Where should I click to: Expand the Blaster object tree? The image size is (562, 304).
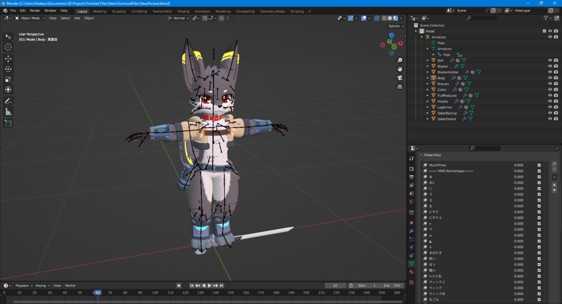pos(427,66)
